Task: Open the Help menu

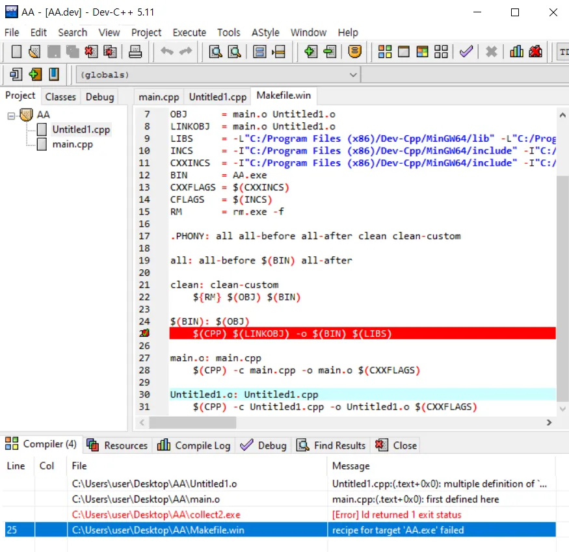Action: point(348,33)
